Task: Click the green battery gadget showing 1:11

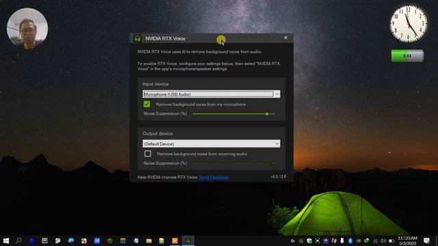Action: click(407, 56)
